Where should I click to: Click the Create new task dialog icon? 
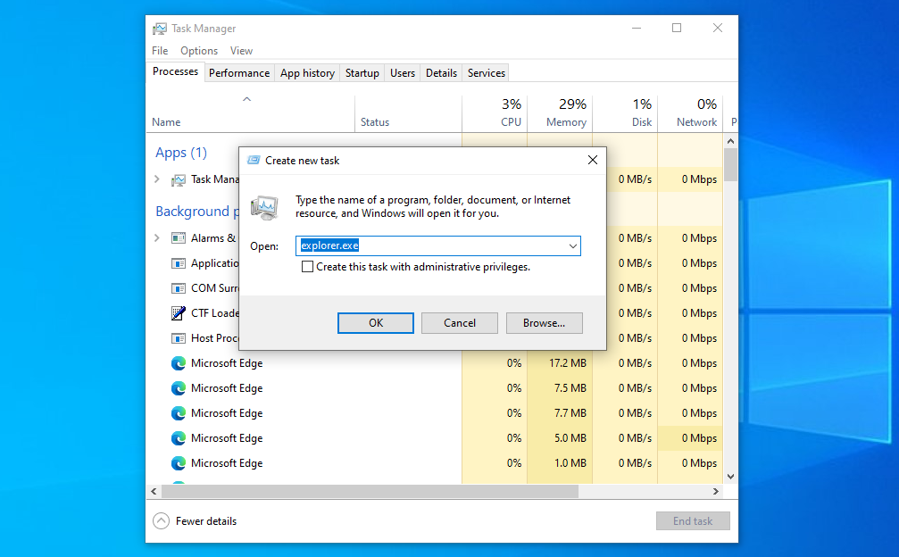click(254, 160)
